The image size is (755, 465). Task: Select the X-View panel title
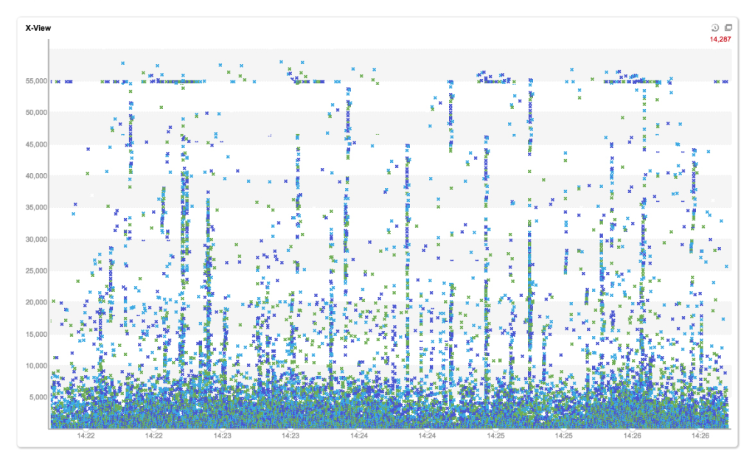[x=38, y=28]
